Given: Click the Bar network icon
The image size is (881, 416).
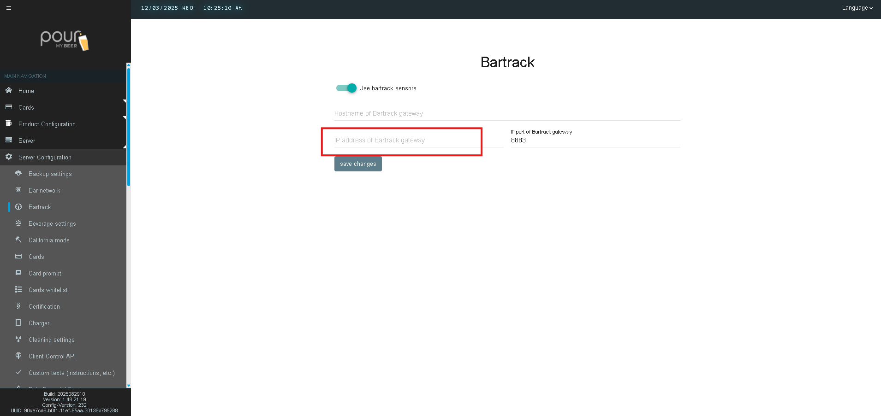Looking at the screenshot, I should tap(18, 190).
